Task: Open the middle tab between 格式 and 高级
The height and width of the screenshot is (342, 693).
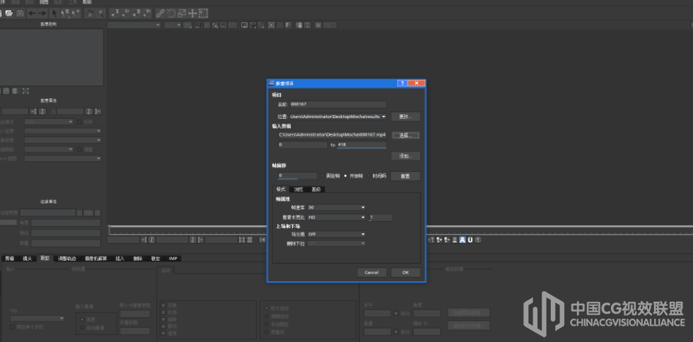Action: pyautogui.click(x=298, y=189)
